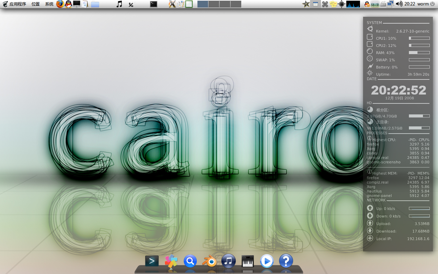Open the document notes launcher icon

pos(85,4)
